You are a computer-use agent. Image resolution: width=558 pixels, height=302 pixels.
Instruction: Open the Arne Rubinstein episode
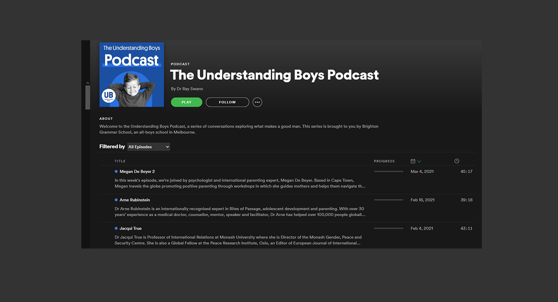click(135, 200)
